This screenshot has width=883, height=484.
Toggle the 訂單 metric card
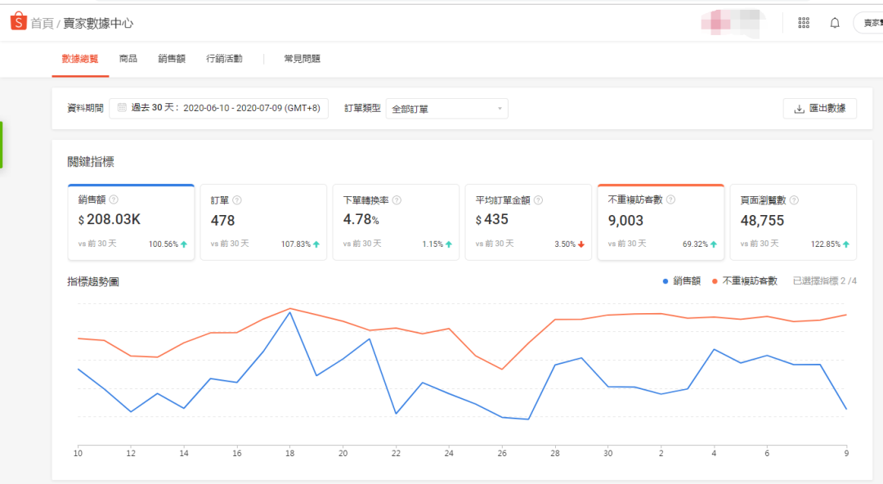click(x=263, y=222)
